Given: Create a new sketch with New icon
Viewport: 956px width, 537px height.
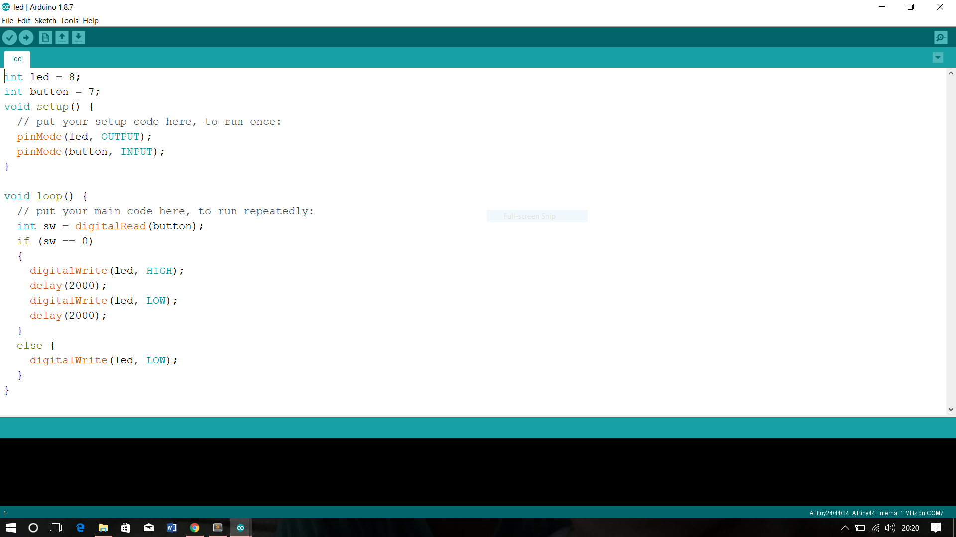Looking at the screenshot, I should point(45,37).
